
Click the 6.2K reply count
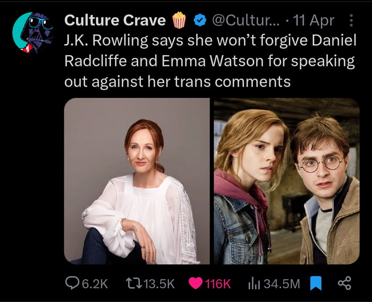(95, 284)
